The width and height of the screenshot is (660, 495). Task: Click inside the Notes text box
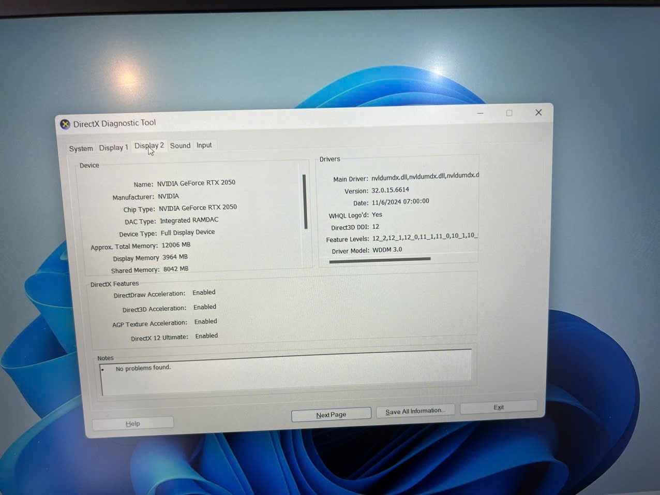[286, 373]
